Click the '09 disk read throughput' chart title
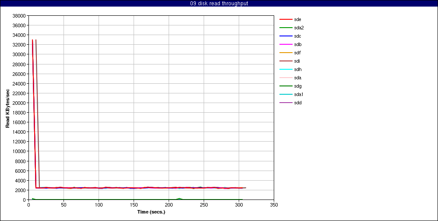The image size is (438, 221). 219,4
